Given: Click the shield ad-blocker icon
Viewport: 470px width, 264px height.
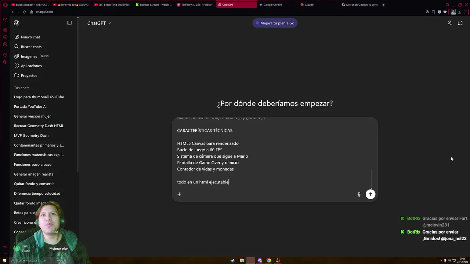Looking at the screenshot, I should coord(439,12).
